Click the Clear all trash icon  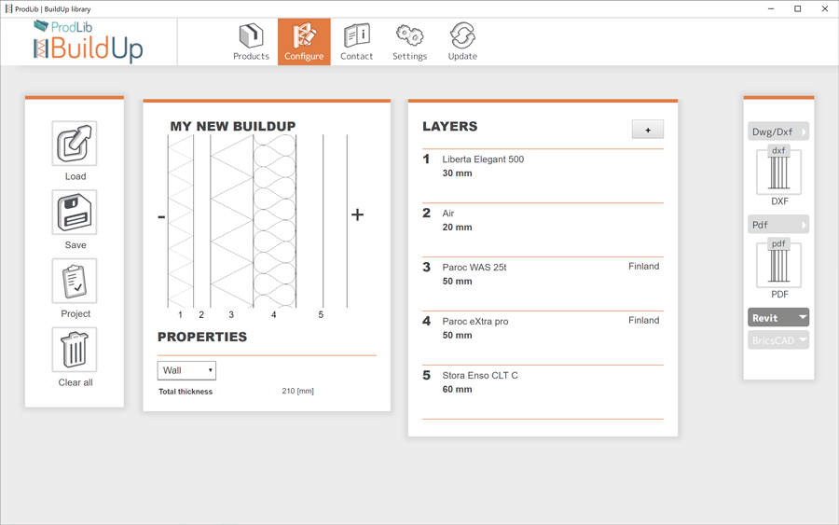click(x=75, y=350)
